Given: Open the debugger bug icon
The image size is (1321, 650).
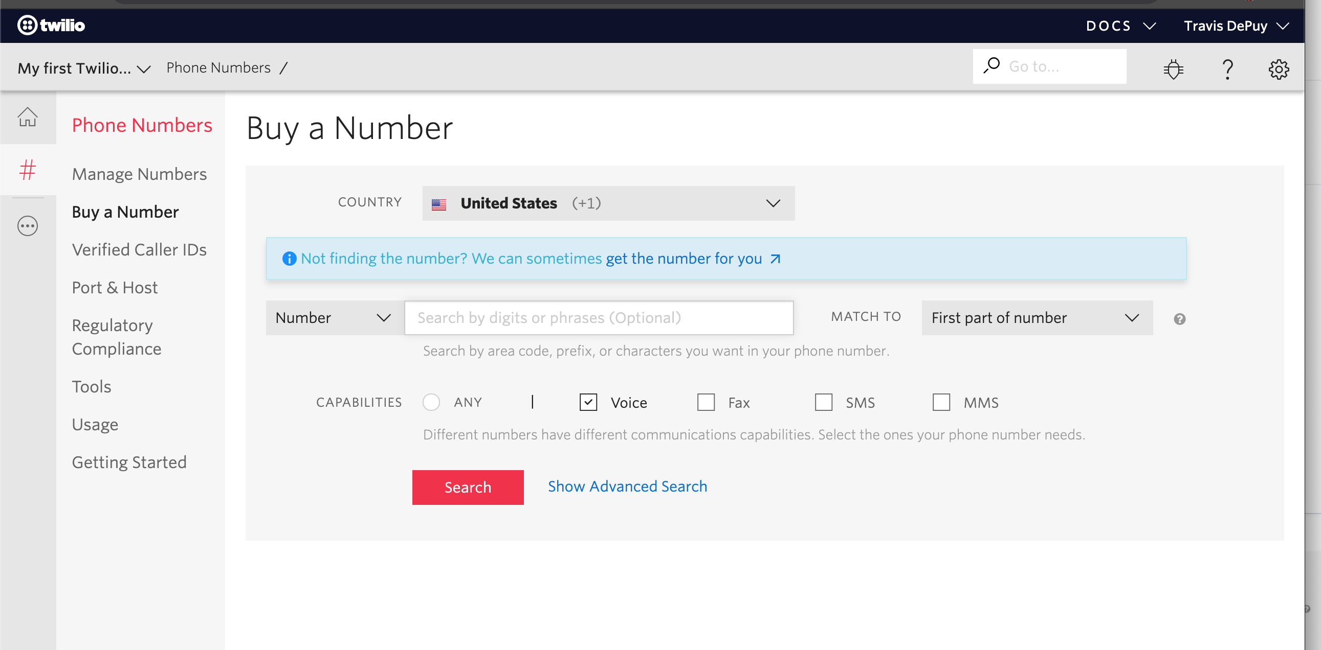Looking at the screenshot, I should (1173, 68).
